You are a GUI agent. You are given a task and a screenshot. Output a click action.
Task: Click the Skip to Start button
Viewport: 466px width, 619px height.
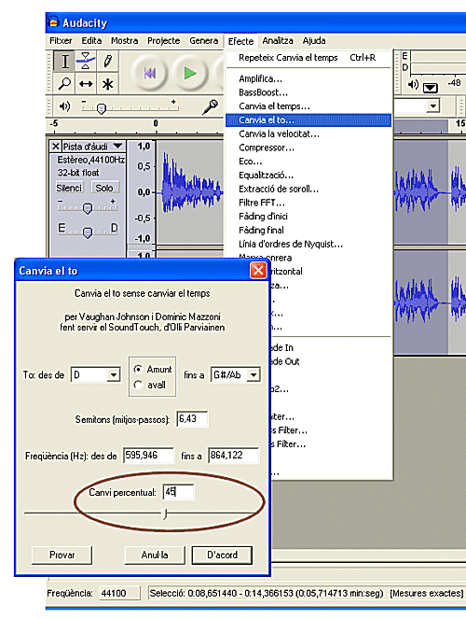click(x=150, y=73)
